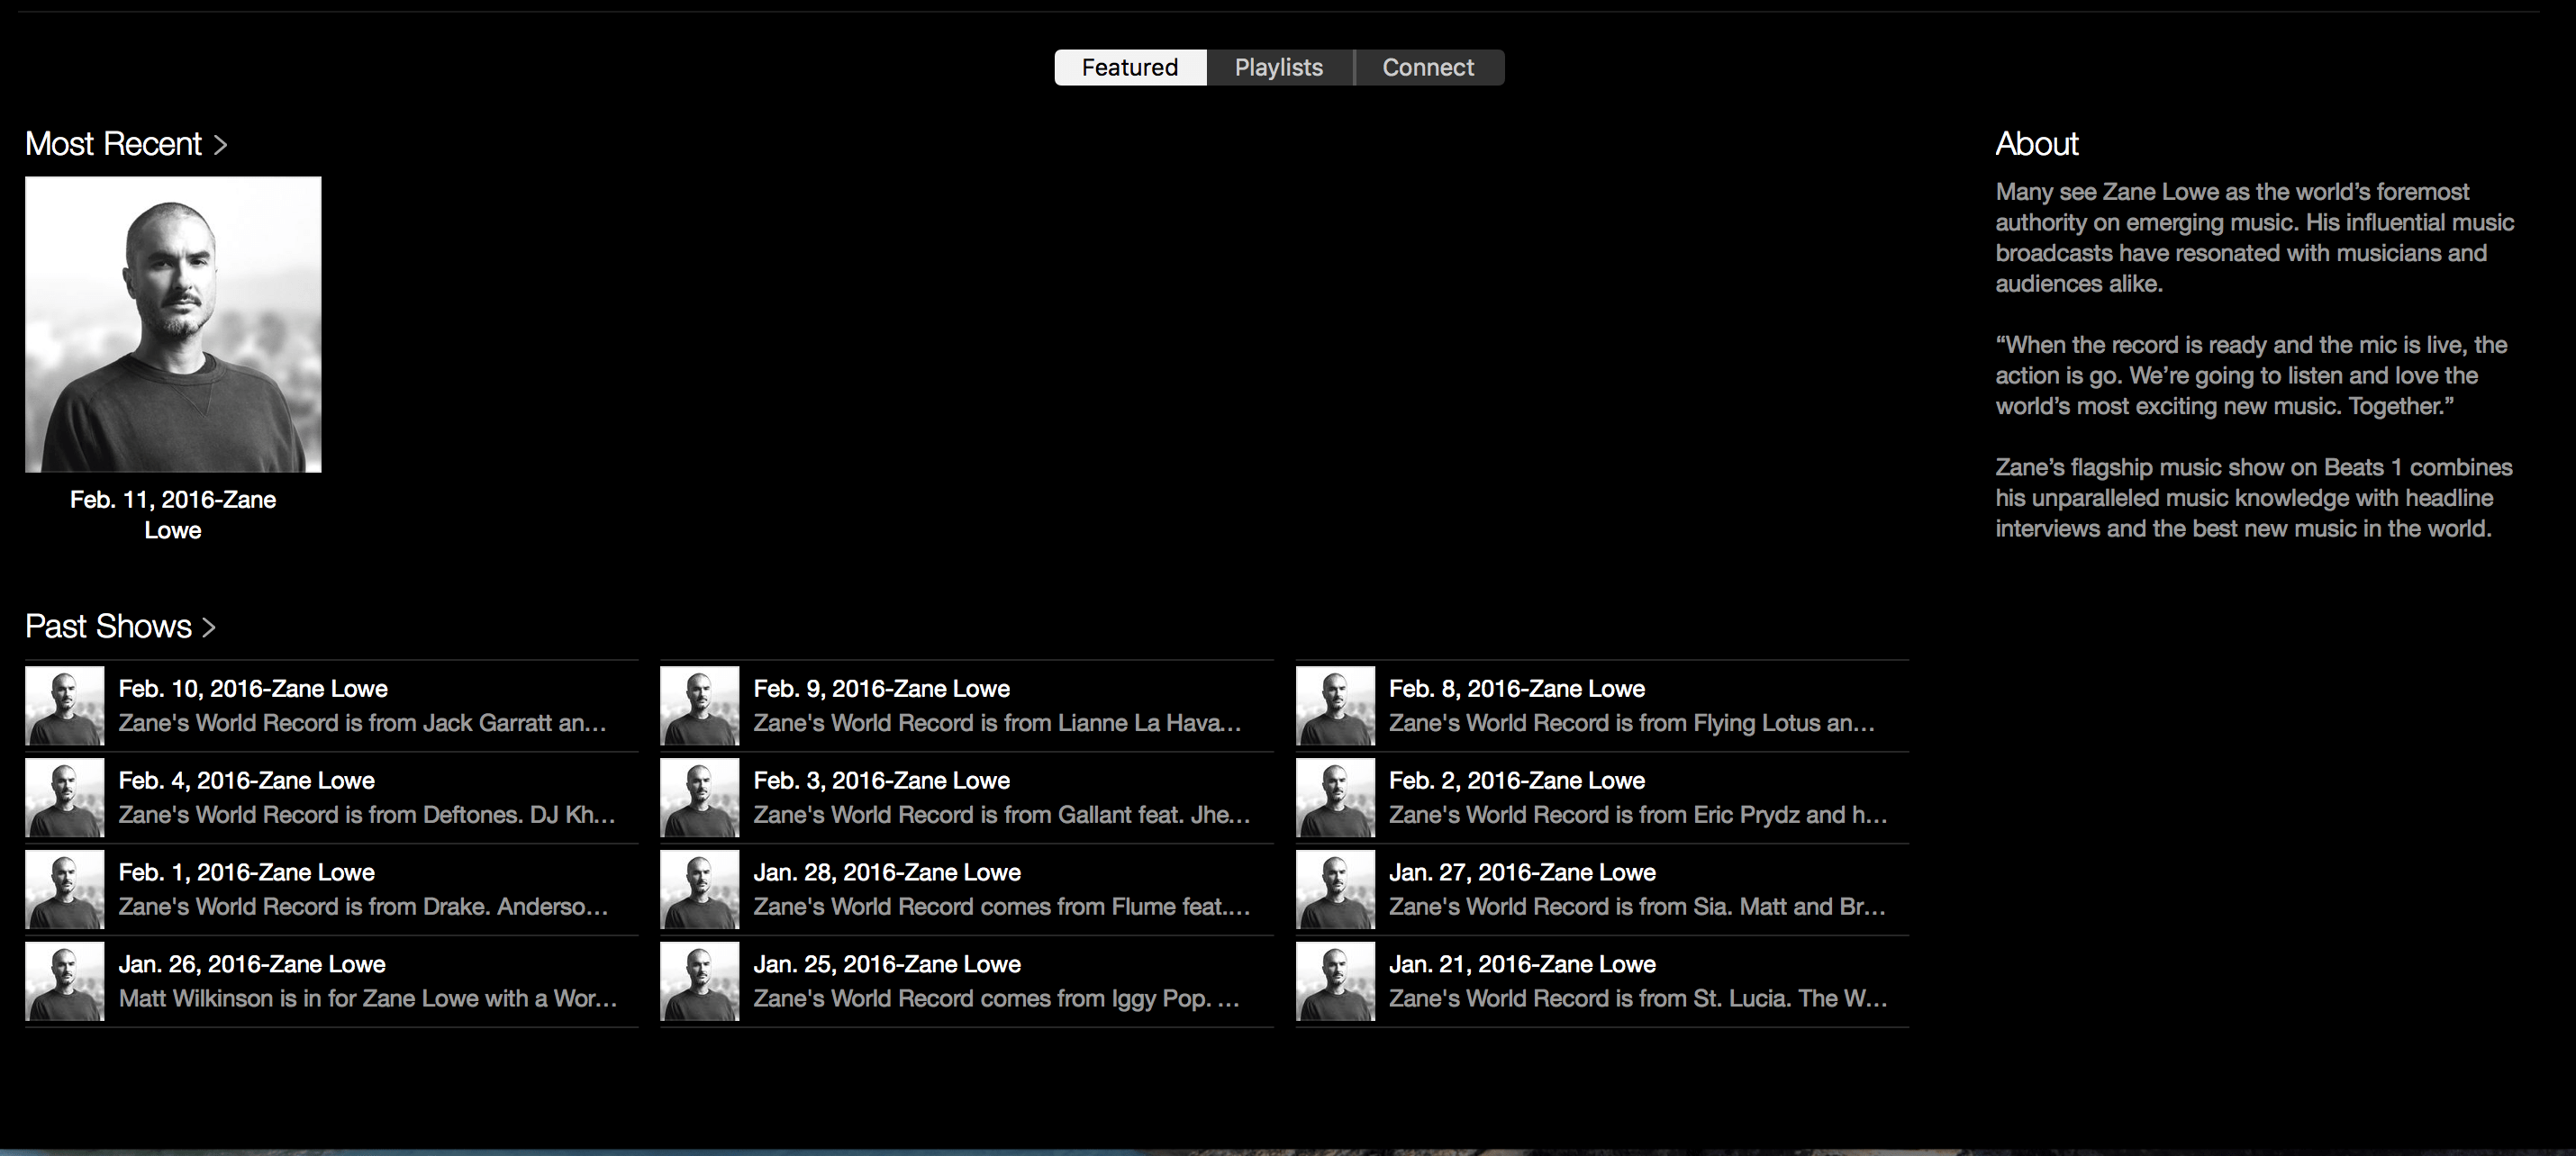Click the Feb. 10 show thumbnail
The image size is (2576, 1156).
[x=64, y=706]
